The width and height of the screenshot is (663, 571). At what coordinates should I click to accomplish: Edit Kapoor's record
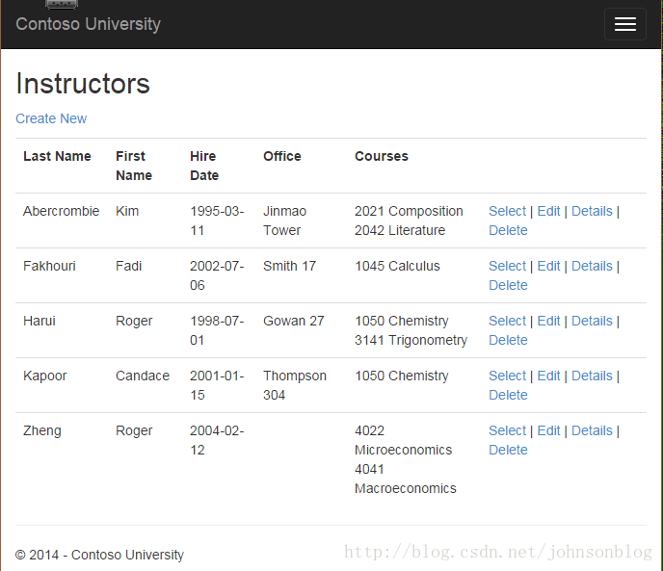click(548, 376)
